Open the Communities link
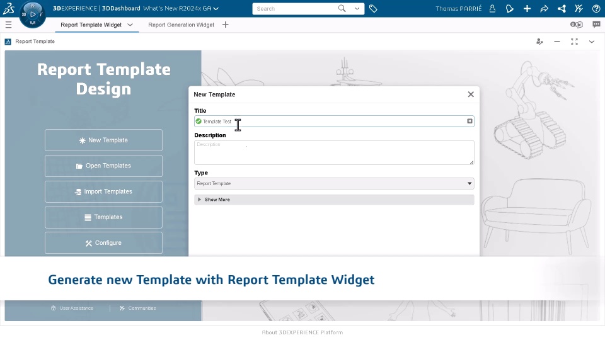The height and width of the screenshot is (340, 605). (x=138, y=308)
